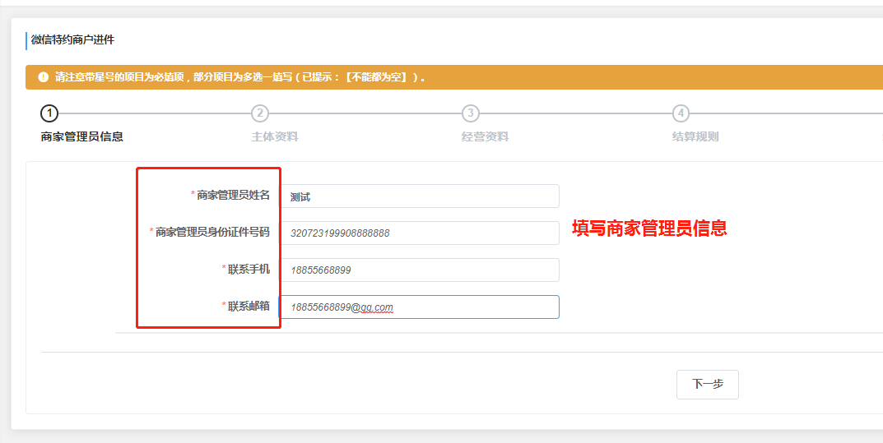Click step 4 circle in progress bar

coord(681,113)
